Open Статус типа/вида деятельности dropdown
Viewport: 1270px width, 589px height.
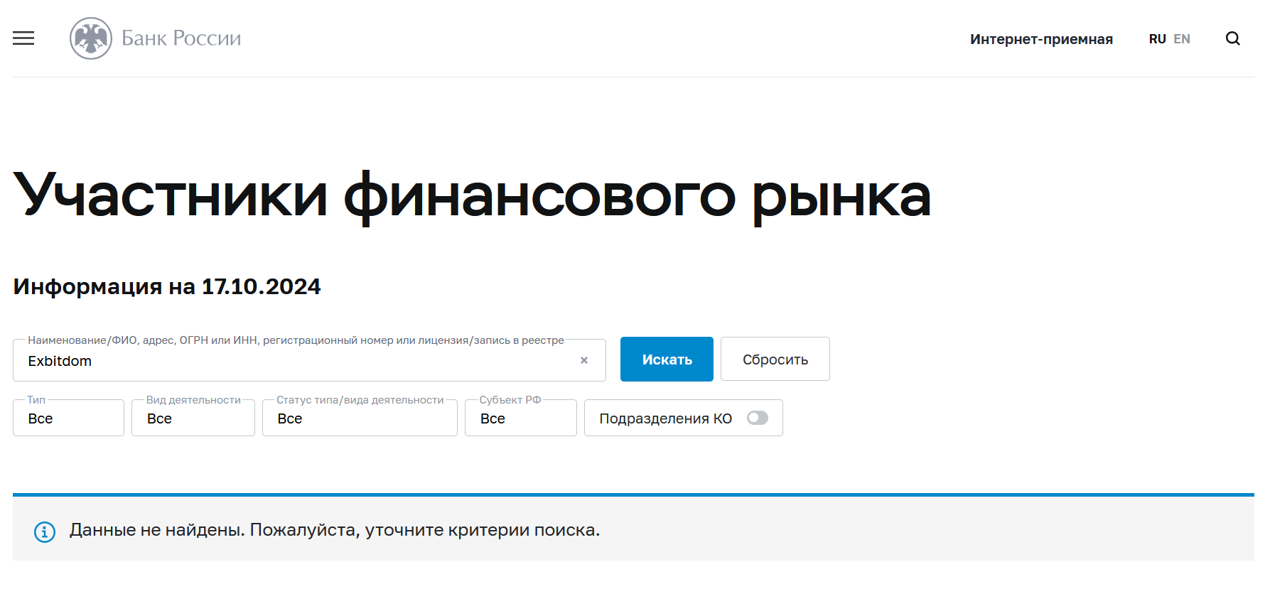tap(360, 418)
